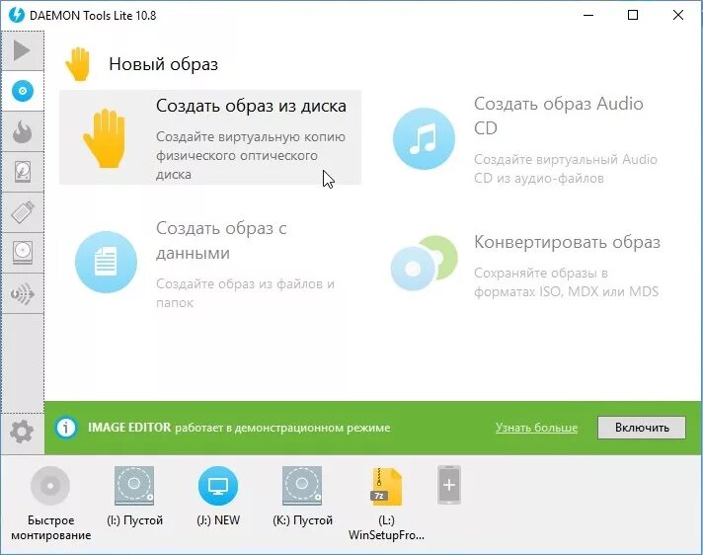Open the disc drive sidebar icon
The image size is (703, 555).
22,253
